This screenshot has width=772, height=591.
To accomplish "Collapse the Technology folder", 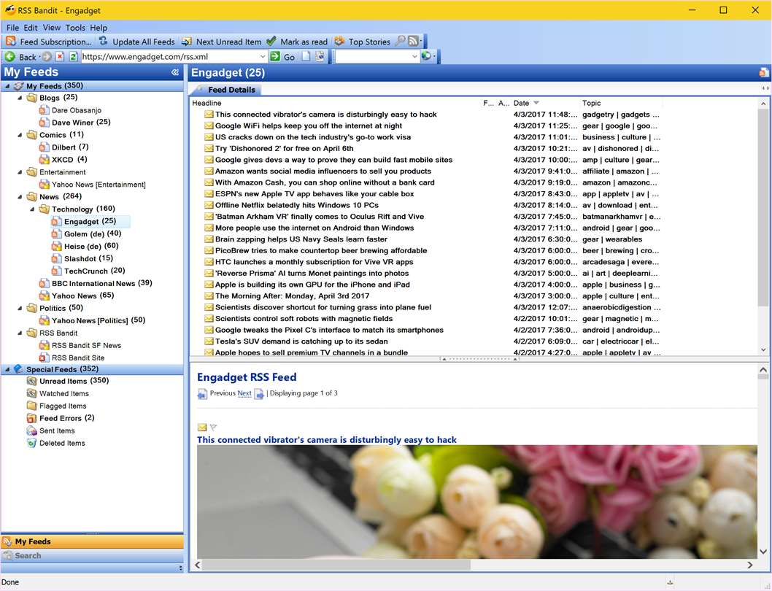I will point(32,209).
